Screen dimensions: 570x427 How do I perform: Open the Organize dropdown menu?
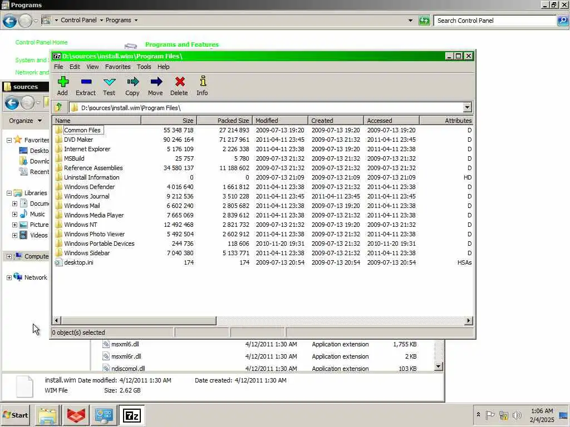coord(26,121)
